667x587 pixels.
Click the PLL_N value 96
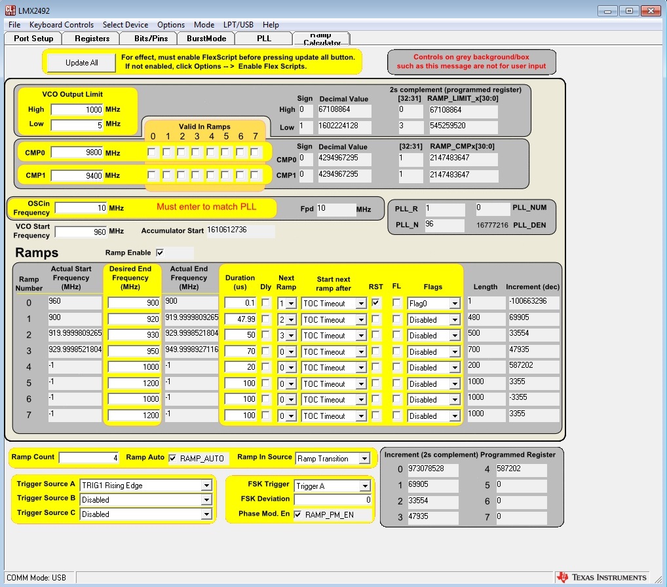(x=444, y=224)
